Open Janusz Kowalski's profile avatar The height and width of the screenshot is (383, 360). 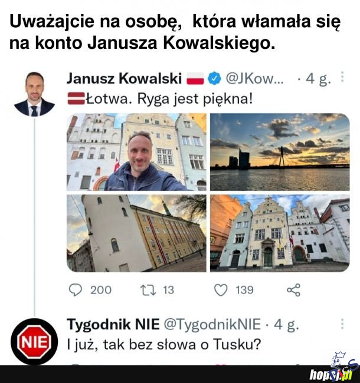[x=34, y=94]
